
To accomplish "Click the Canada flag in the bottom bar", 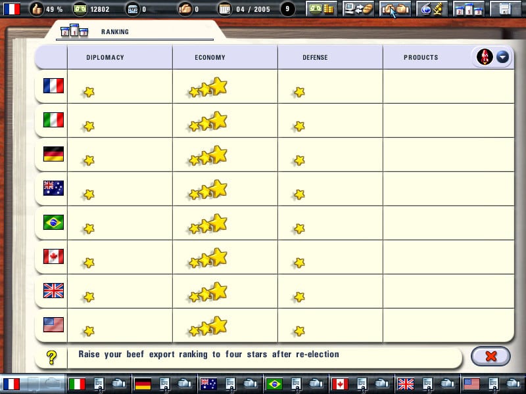I will click(x=340, y=384).
